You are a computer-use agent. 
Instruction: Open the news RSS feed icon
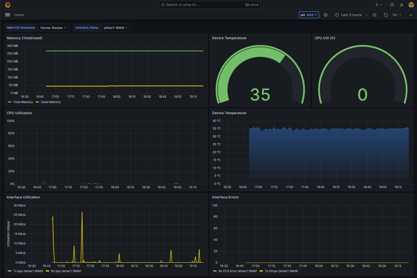pos(402,5)
